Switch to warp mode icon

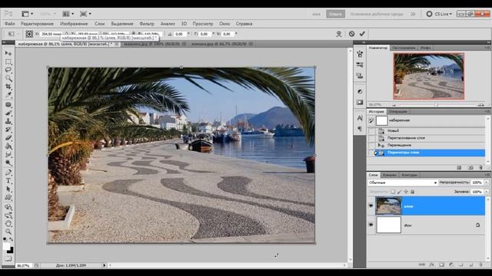click(339, 34)
